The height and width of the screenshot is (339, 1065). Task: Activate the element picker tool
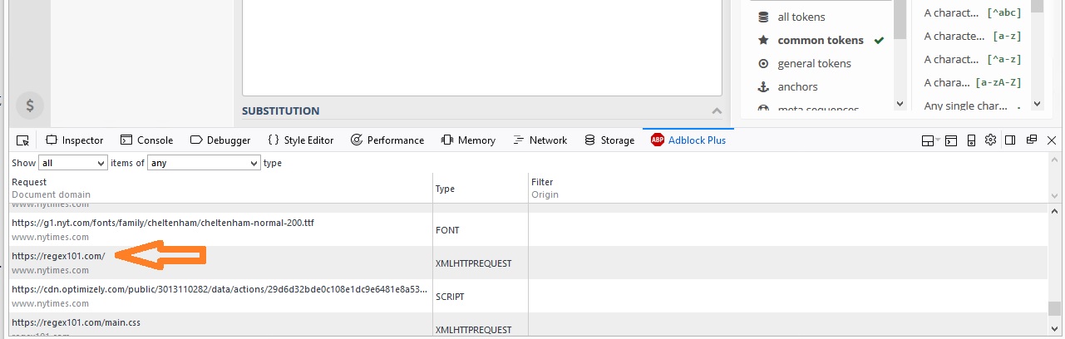point(22,140)
